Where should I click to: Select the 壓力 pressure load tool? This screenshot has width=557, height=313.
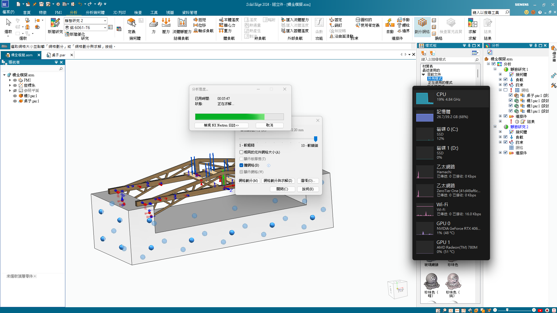tap(166, 23)
